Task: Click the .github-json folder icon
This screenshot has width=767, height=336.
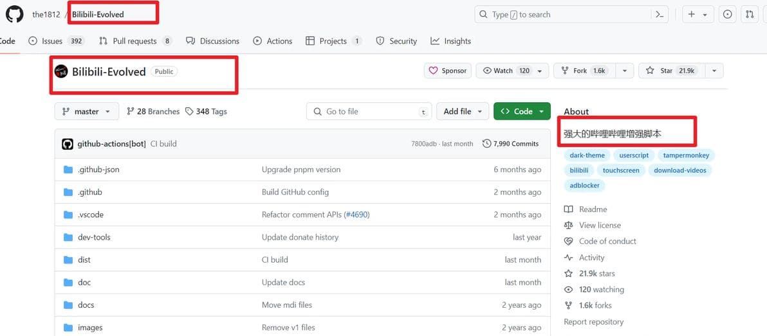Action: [68, 170]
